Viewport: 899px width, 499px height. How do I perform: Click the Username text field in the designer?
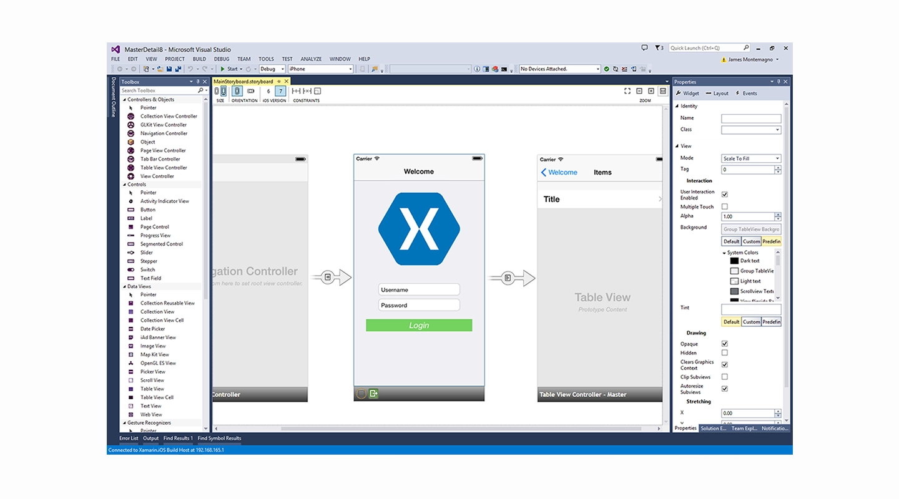419,289
